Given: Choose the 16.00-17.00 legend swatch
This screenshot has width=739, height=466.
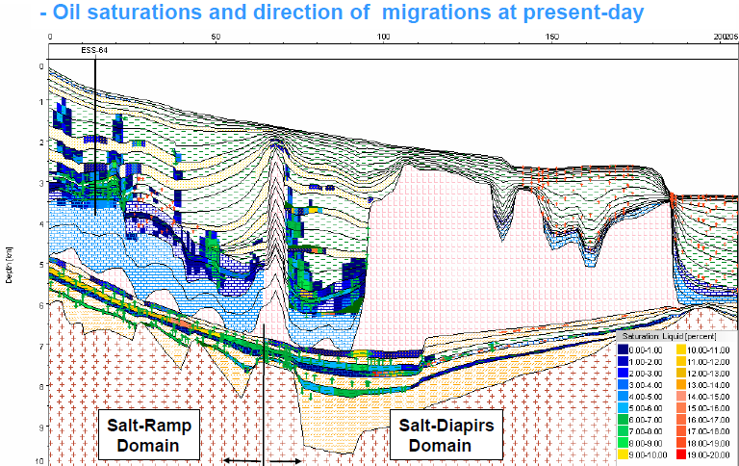Looking at the screenshot, I should pos(679,417).
